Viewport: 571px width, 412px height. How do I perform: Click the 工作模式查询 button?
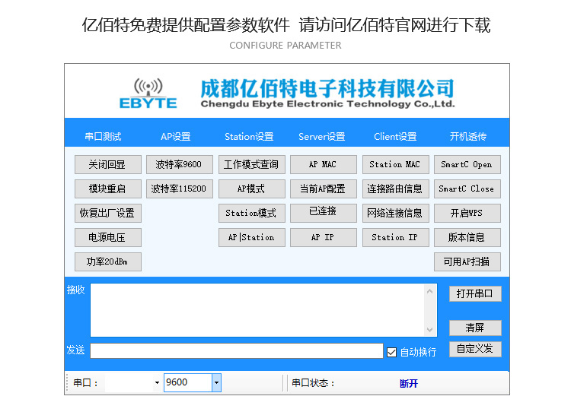click(252, 164)
